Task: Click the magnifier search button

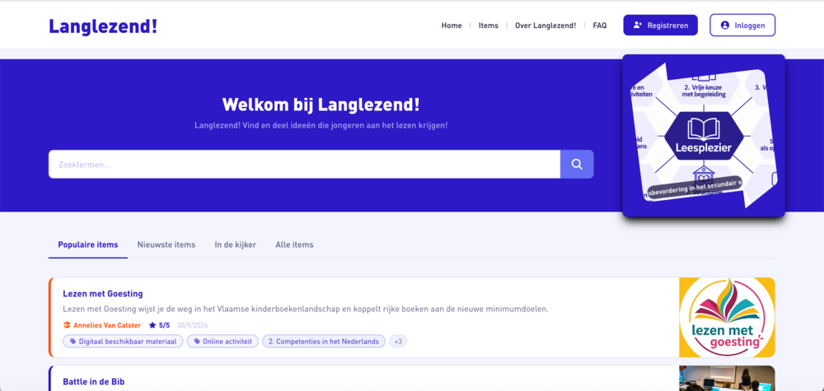Action: pyautogui.click(x=577, y=165)
